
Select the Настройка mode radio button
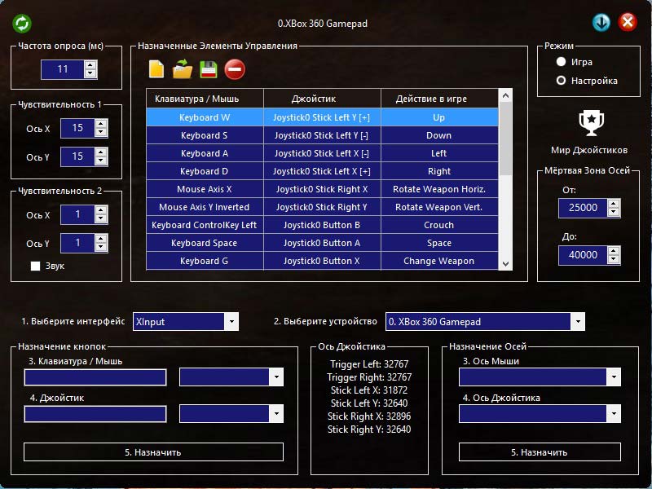point(561,81)
